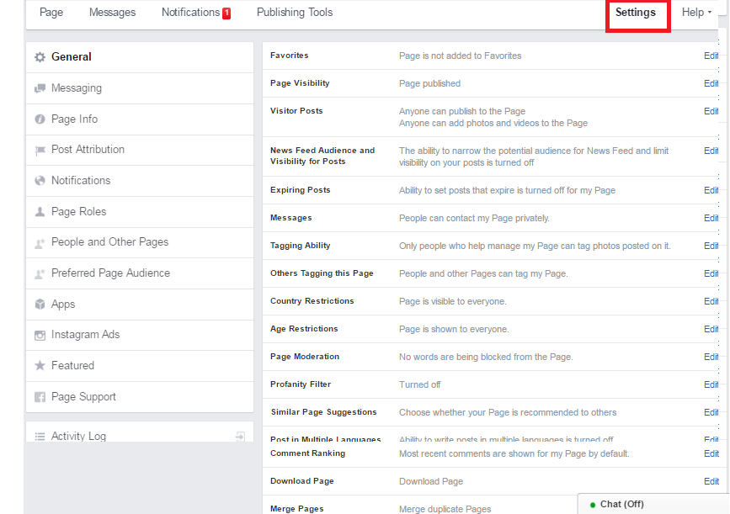Select the Settings tab
This screenshot has height=514, width=730.
pyautogui.click(x=636, y=13)
